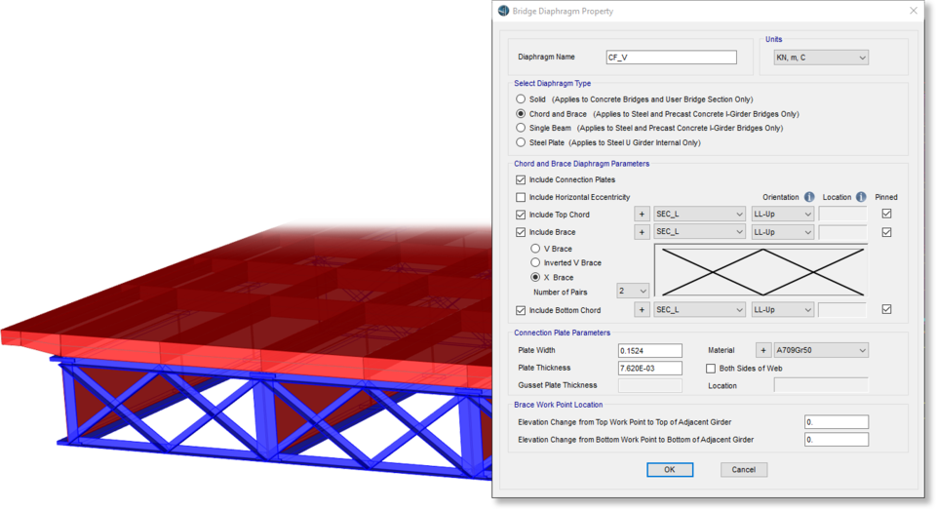The height and width of the screenshot is (510, 936).
Task: Toggle Include Connection Plates checkbox
Action: (x=521, y=180)
